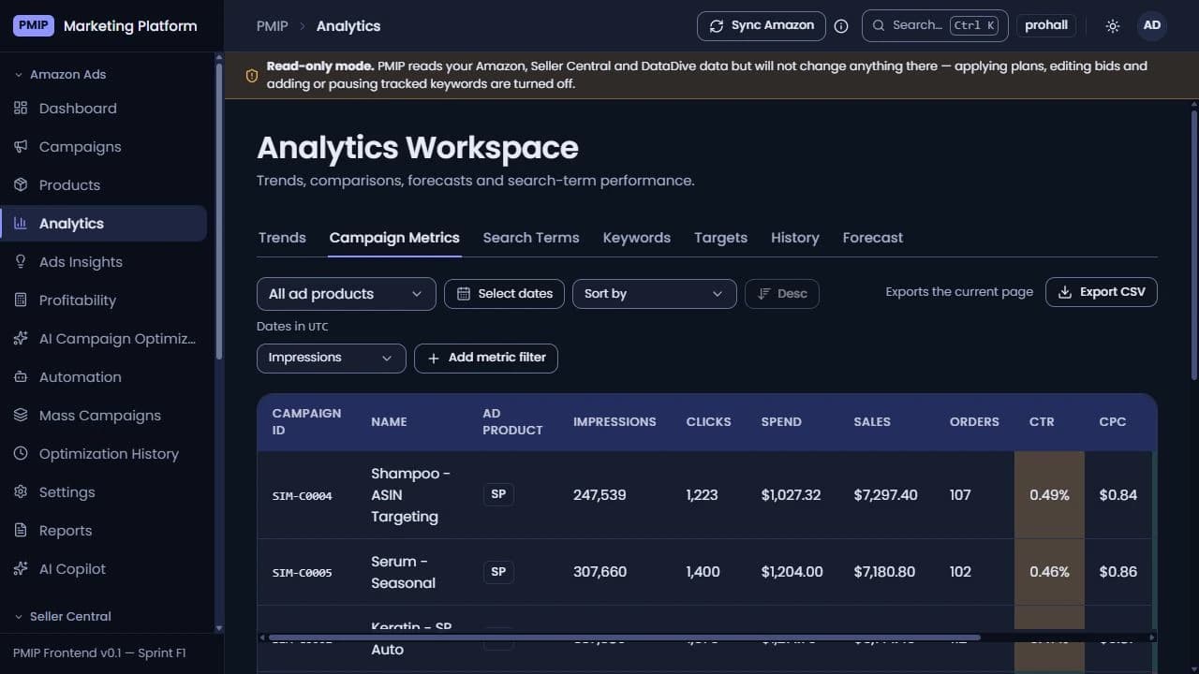Screen dimensions: 1199x674
Task: Open Dashboard from the sidebar
Action: point(103,109)
